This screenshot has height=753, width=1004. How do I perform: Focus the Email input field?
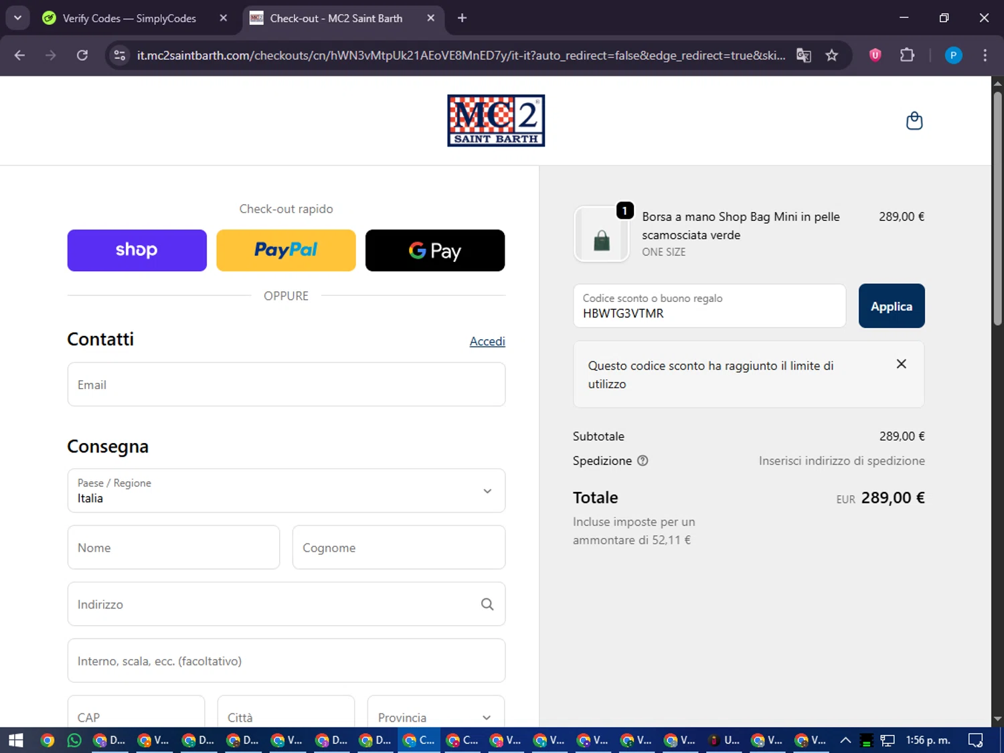pos(286,384)
